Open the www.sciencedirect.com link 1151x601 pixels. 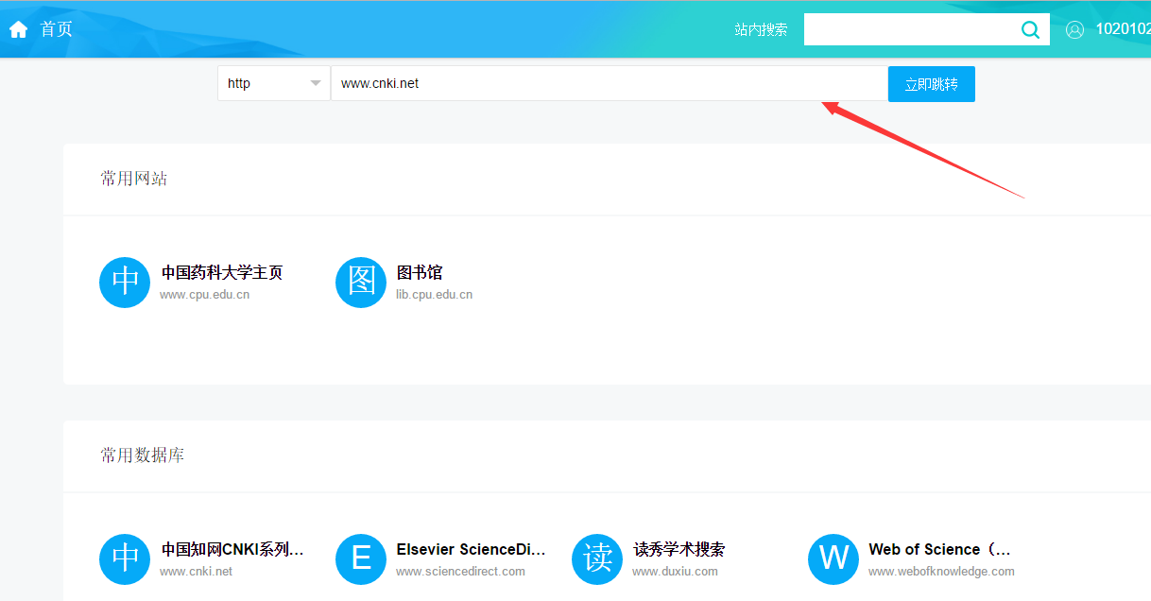(460, 572)
